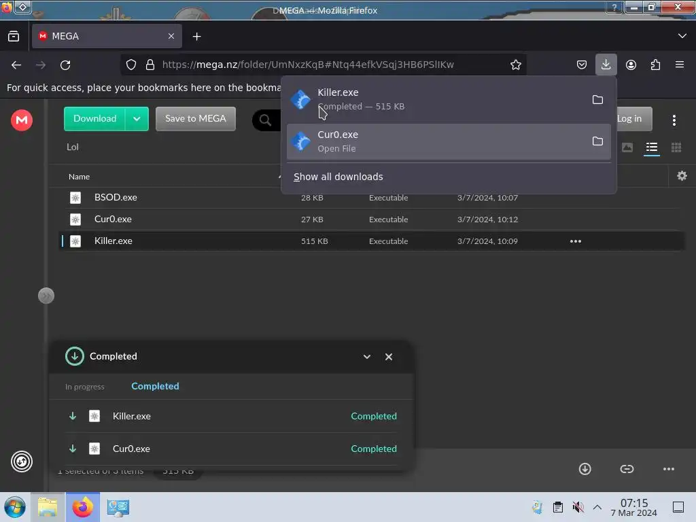
Task: Click the address bar URL
Action: tap(308, 65)
